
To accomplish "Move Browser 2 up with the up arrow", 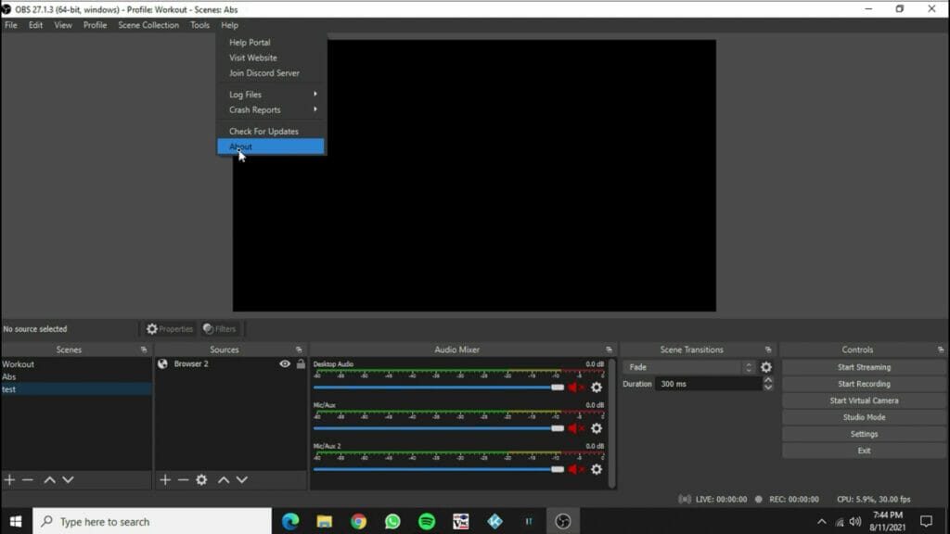I will tap(223, 479).
